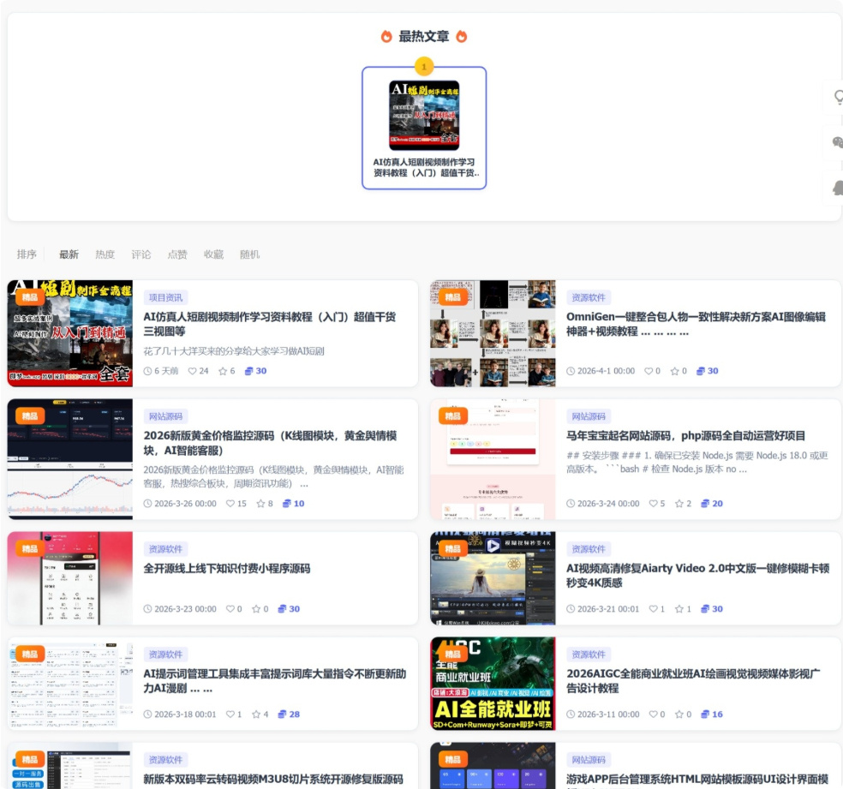Click the heart like icon on AI短剧 article
This screenshot has width=843, height=789.
click(x=193, y=371)
